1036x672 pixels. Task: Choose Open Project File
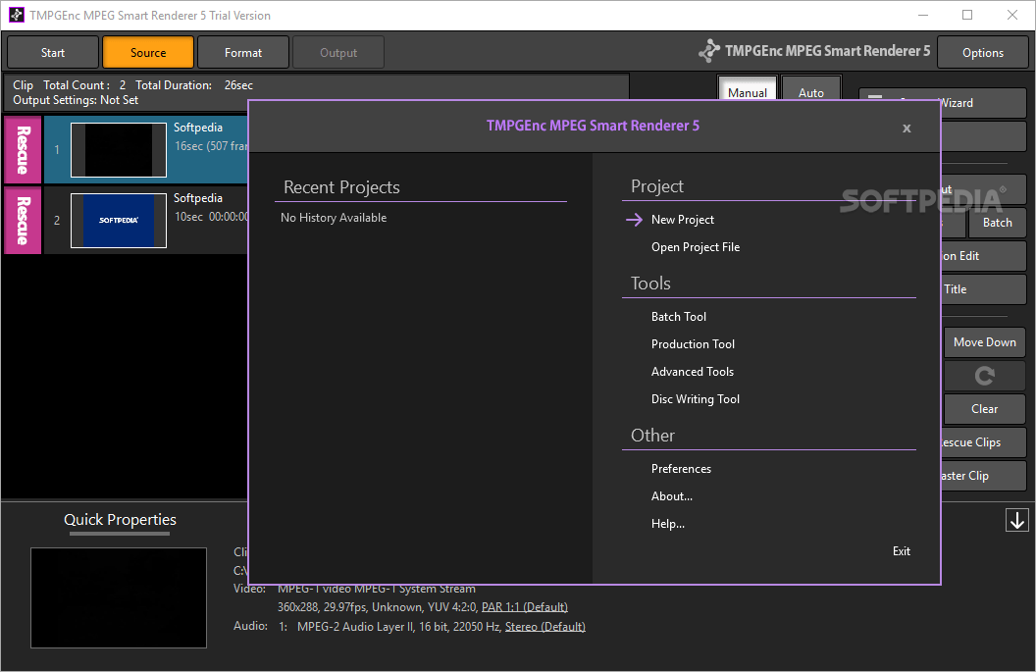click(695, 247)
